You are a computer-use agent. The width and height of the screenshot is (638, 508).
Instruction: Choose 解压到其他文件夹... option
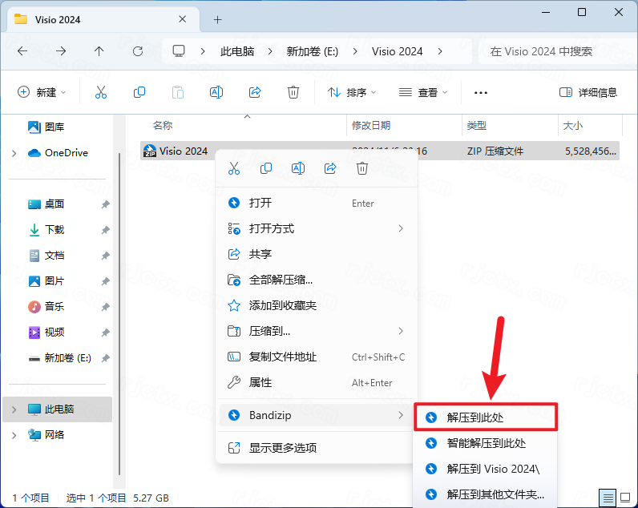[486, 494]
